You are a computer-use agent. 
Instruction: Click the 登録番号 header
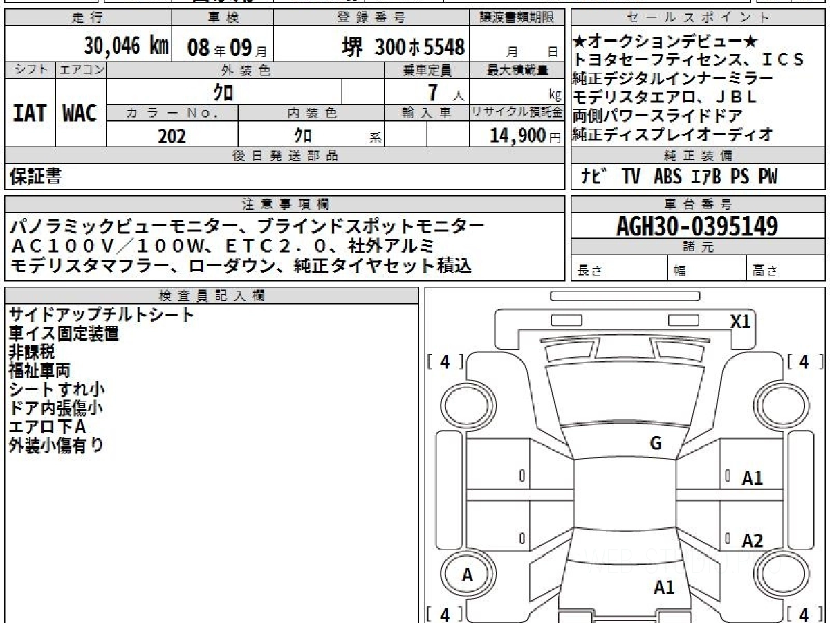point(372,18)
